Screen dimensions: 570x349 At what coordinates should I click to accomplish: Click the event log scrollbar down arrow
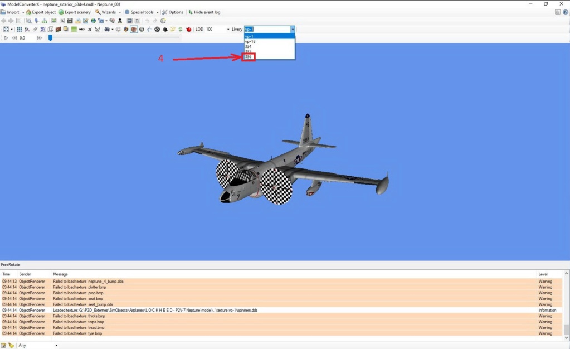tap(566, 338)
